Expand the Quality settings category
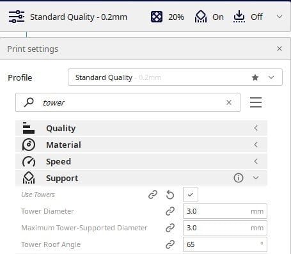The width and height of the screenshot is (291, 254). 141,128
